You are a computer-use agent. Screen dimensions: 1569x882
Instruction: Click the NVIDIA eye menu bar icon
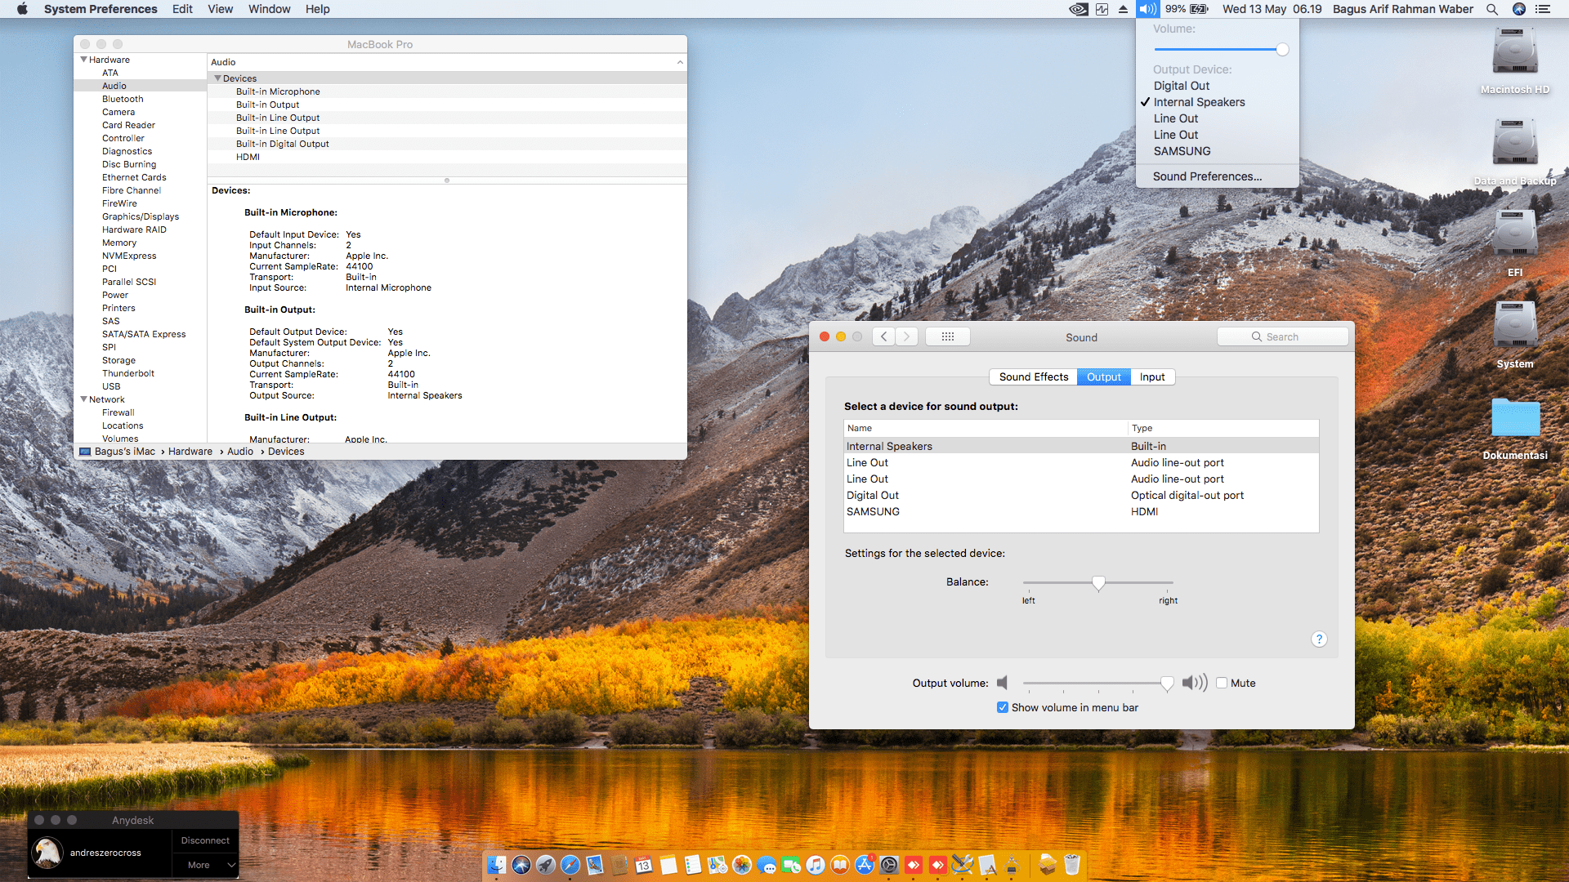1079,9
